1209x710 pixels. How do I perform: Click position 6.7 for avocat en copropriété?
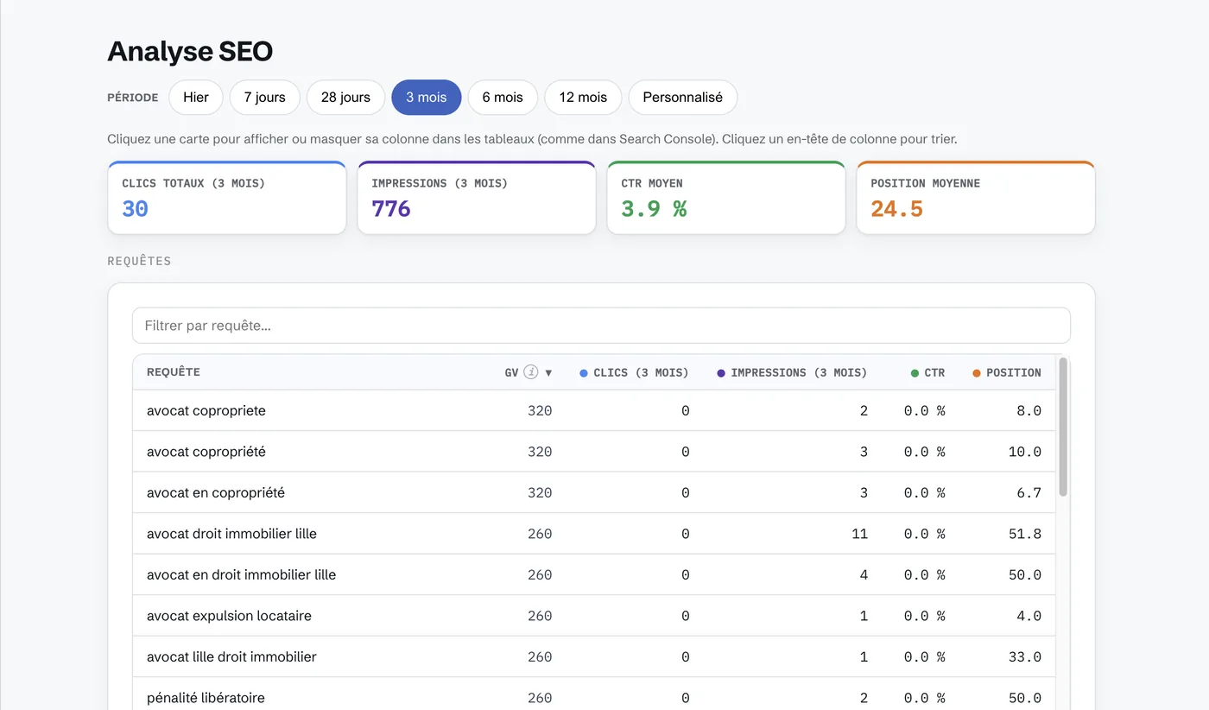click(1029, 493)
